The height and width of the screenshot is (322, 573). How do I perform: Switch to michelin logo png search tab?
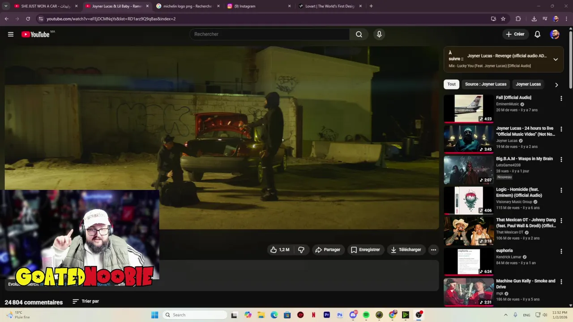pos(188,6)
